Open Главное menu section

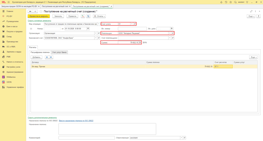tap(10, 11)
